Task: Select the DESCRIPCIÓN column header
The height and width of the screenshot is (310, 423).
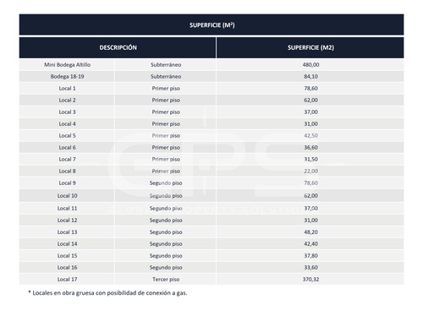Action: coord(118,47)
